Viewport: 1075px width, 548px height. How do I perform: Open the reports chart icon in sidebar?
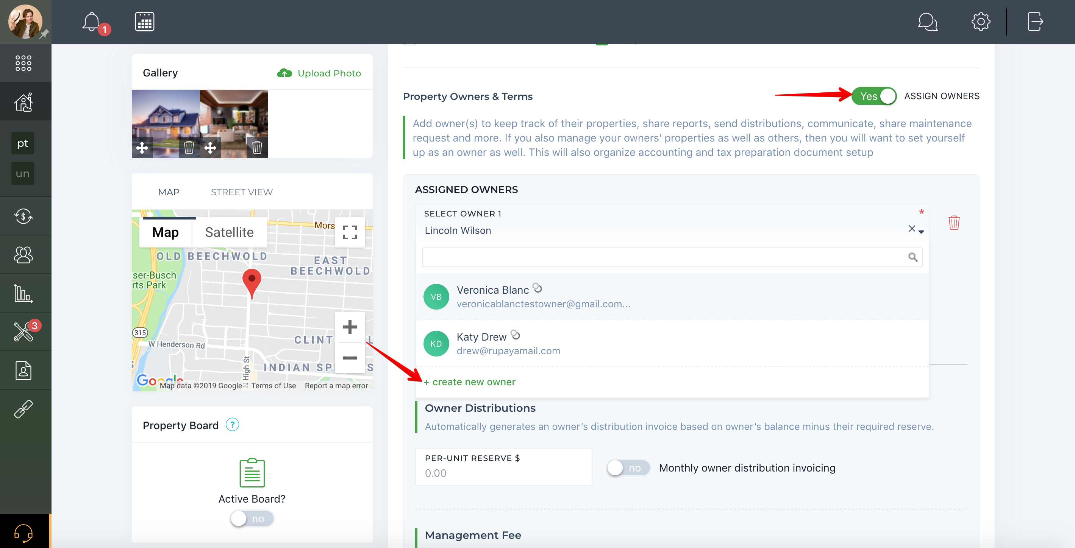pos(23,293)
